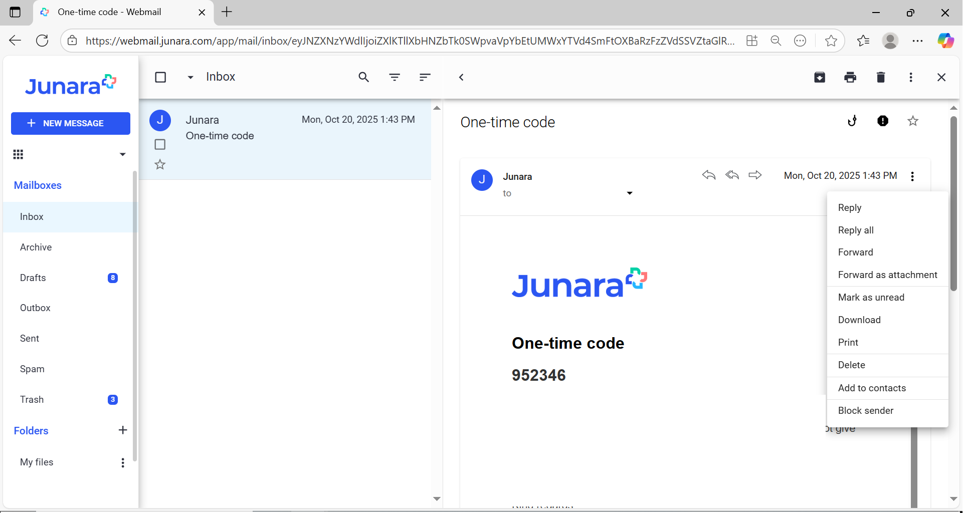Open the apps grid icon in the sidebar
Viewport: 963px width, 513px height.
pos(18,154)
